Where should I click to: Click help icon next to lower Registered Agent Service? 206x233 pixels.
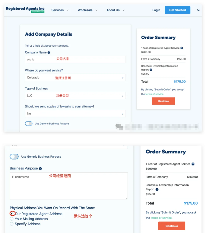193,164
